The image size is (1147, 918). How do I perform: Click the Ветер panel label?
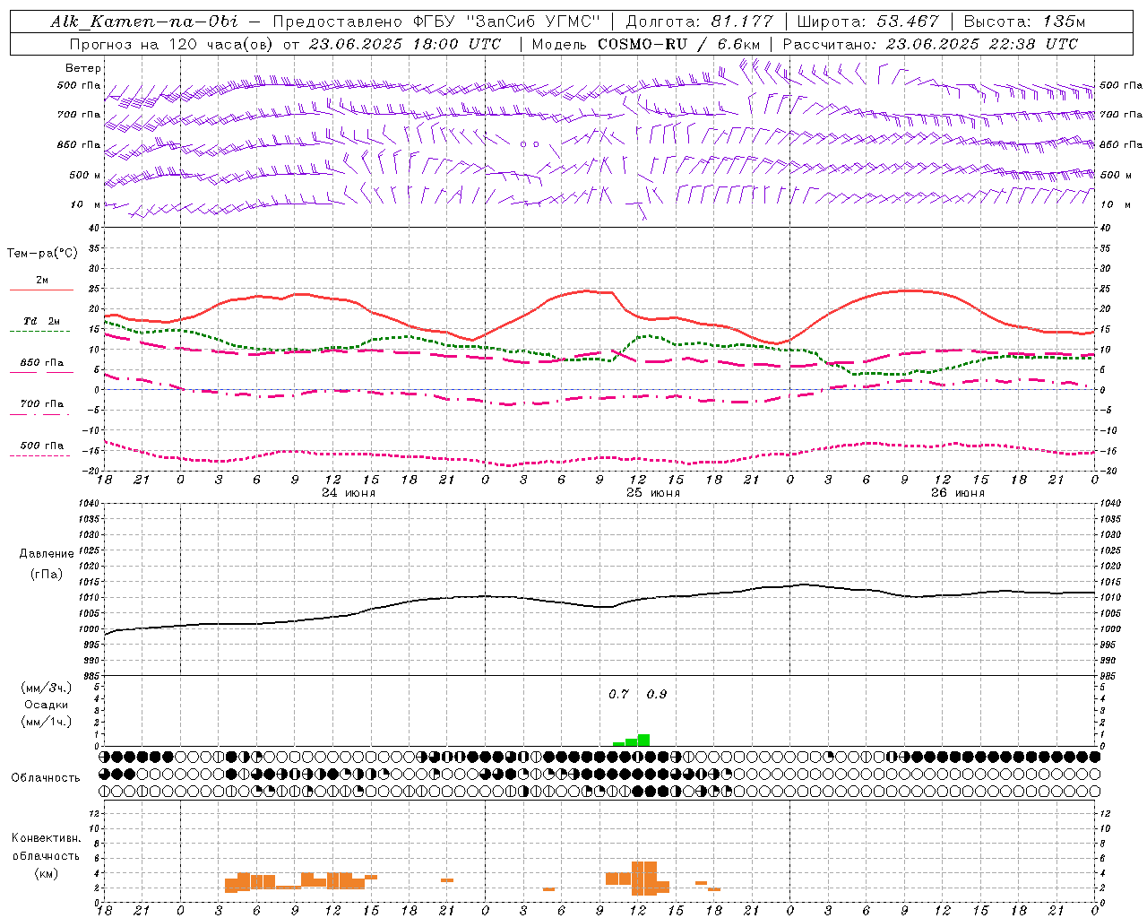pos(83,68)
